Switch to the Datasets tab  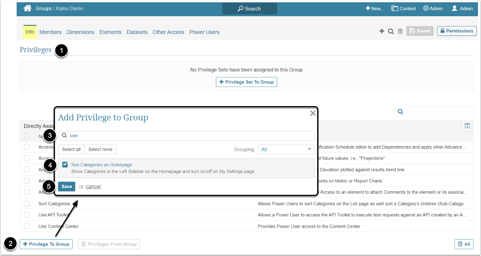[x=137, y=32]
